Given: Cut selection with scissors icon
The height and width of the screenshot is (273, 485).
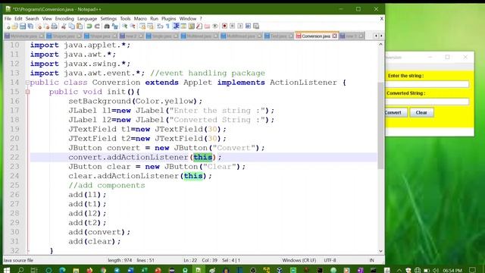Looking at the screenshot, I should click(x=64, y=27).
